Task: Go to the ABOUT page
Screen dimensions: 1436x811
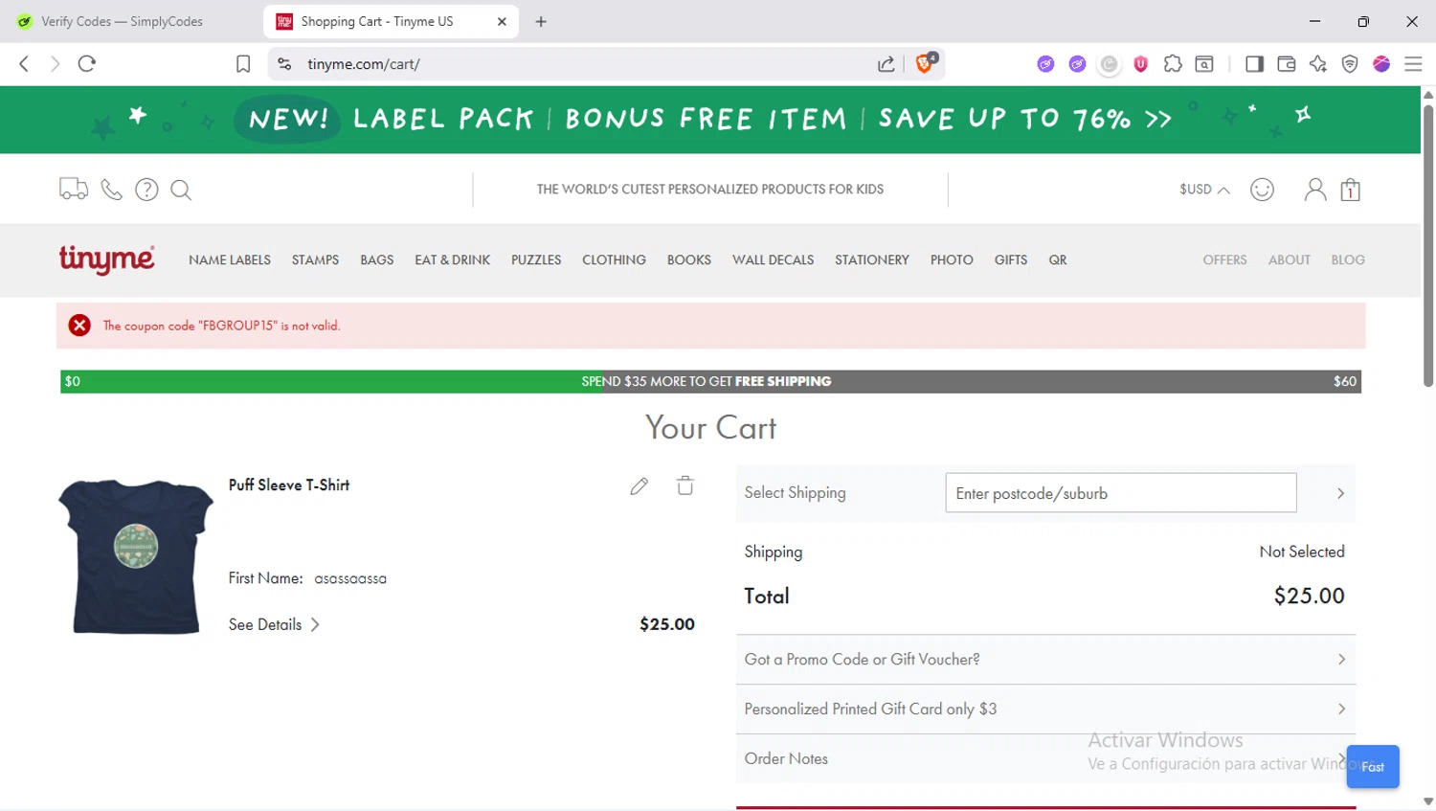Action: click(x=1290, y=260)
